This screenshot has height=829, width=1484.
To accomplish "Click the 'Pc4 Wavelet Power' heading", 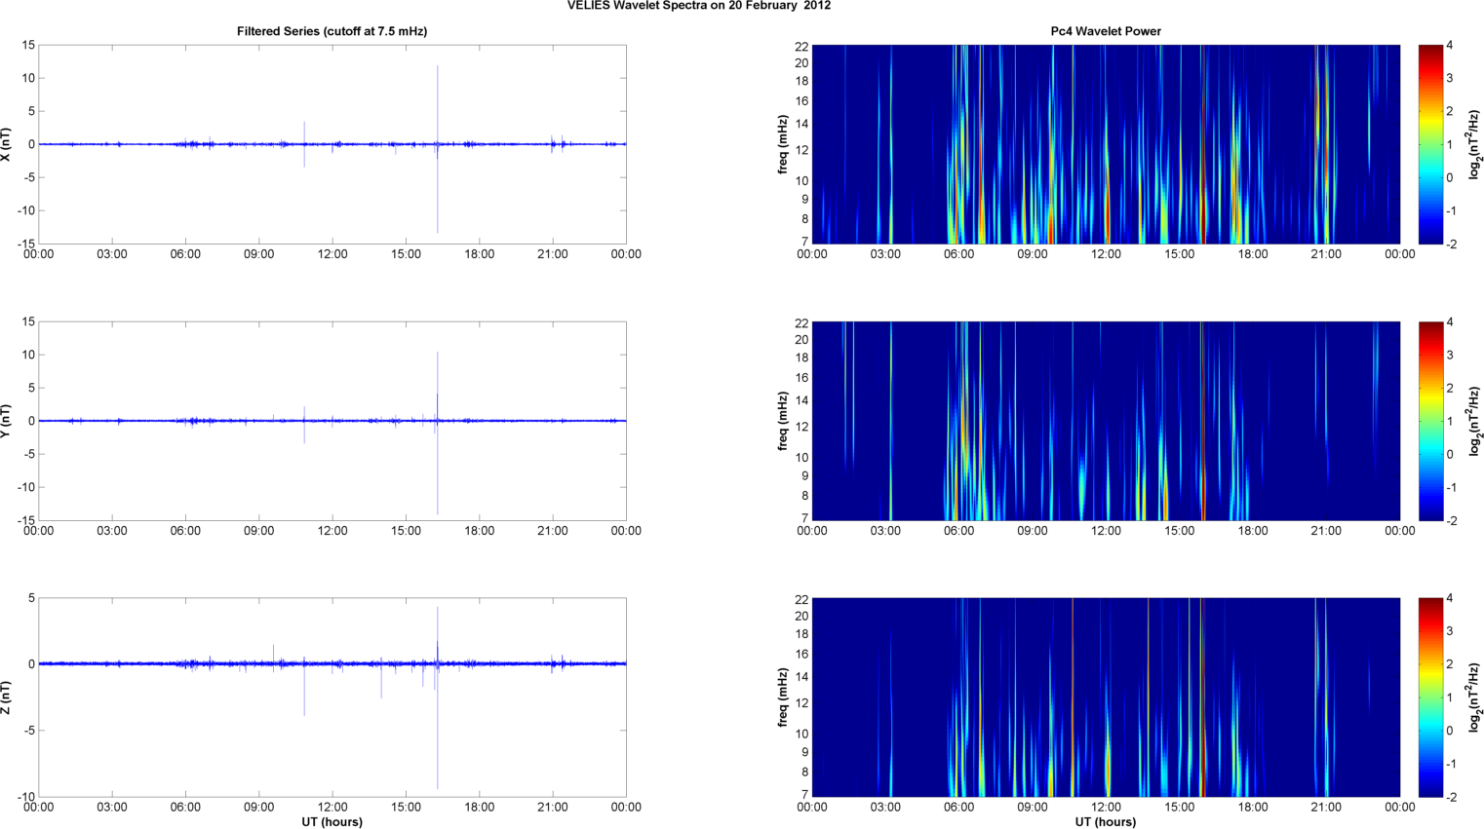I will [x=1105, y=31].
